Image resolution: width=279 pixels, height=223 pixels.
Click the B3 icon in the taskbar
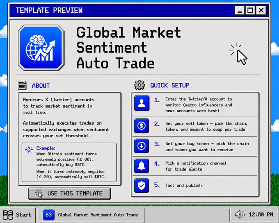tap(48, 215)
